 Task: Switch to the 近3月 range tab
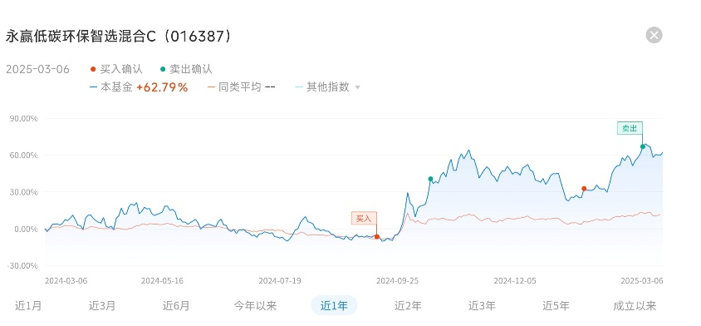pos(102,306)
